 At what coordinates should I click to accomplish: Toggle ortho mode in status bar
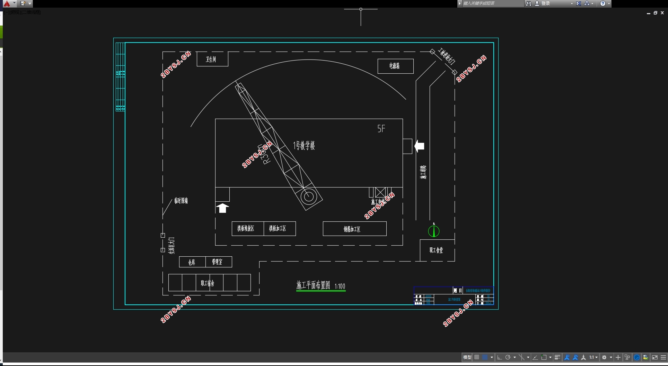[500, 357]
